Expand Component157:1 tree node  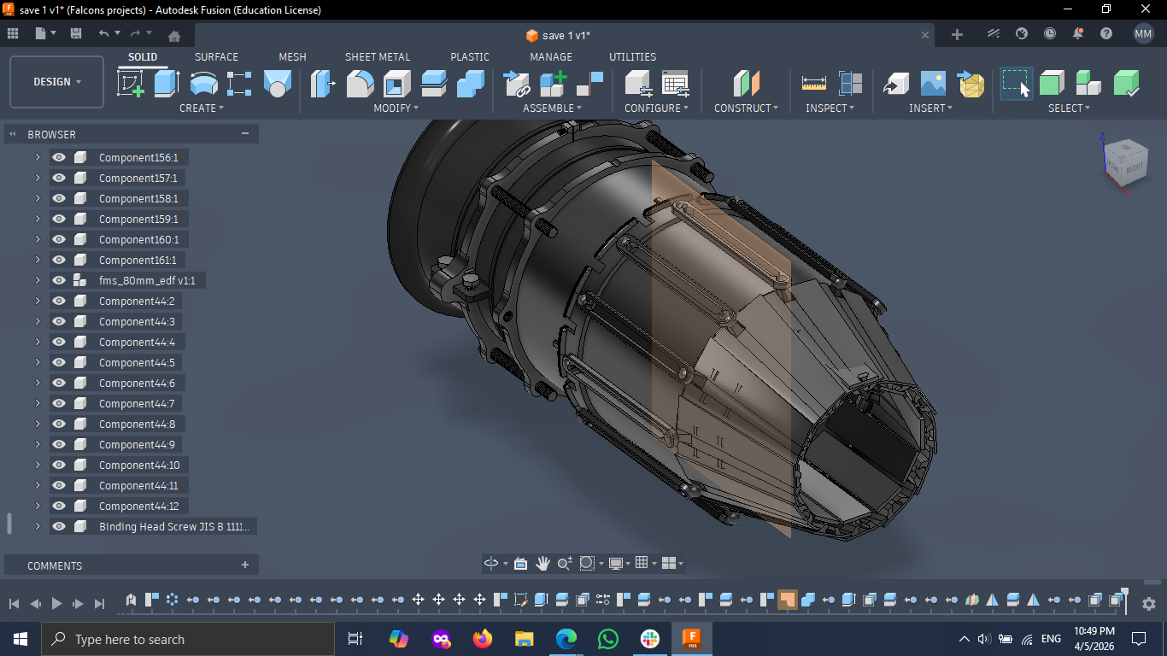pos(38,178)
